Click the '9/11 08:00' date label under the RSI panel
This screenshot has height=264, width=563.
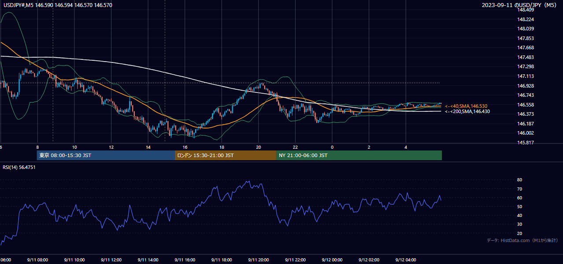coord(37,260)
